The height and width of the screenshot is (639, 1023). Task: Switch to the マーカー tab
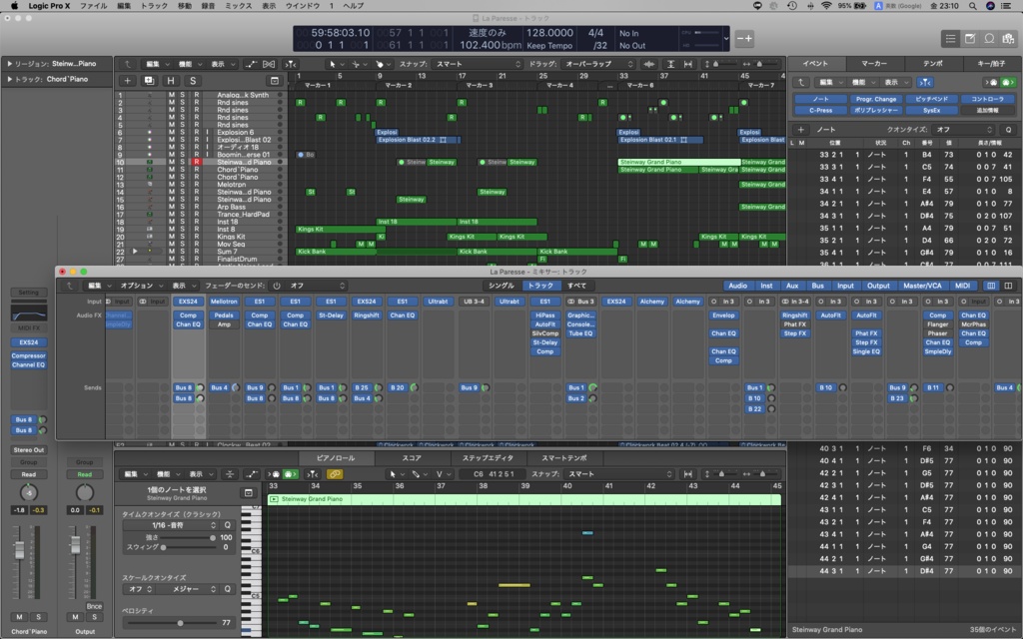tap(873, 63)
